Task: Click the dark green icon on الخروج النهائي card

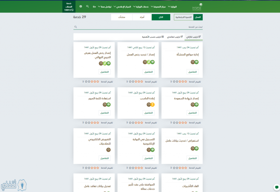Action: click(109, 63)
